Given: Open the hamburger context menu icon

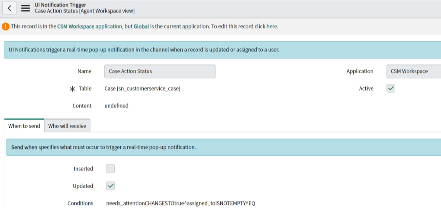Looking at the screenshot, I should point(26,8).
